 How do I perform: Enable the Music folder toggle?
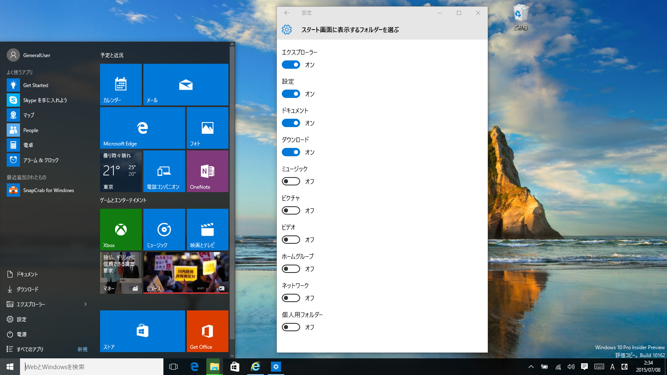click(x=291, y=181)
